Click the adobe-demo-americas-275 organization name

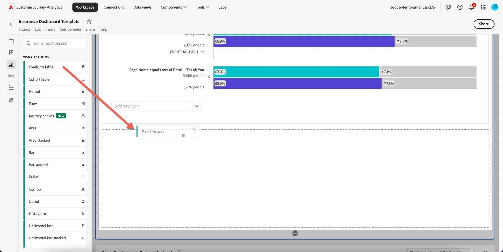point(412,7)
